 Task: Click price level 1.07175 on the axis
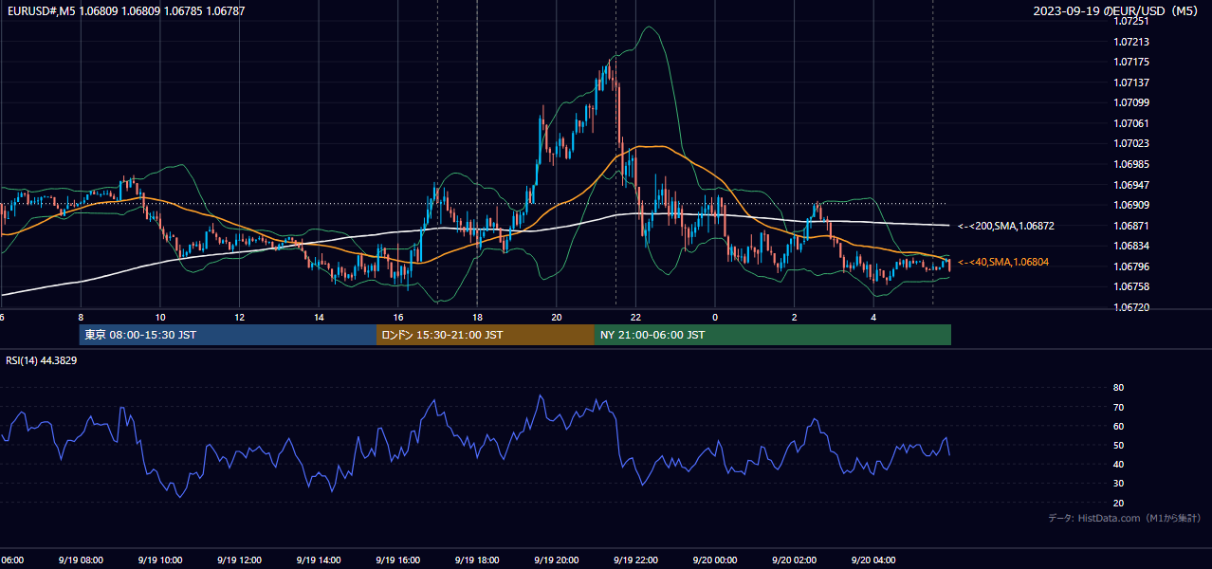[1130, 62]
